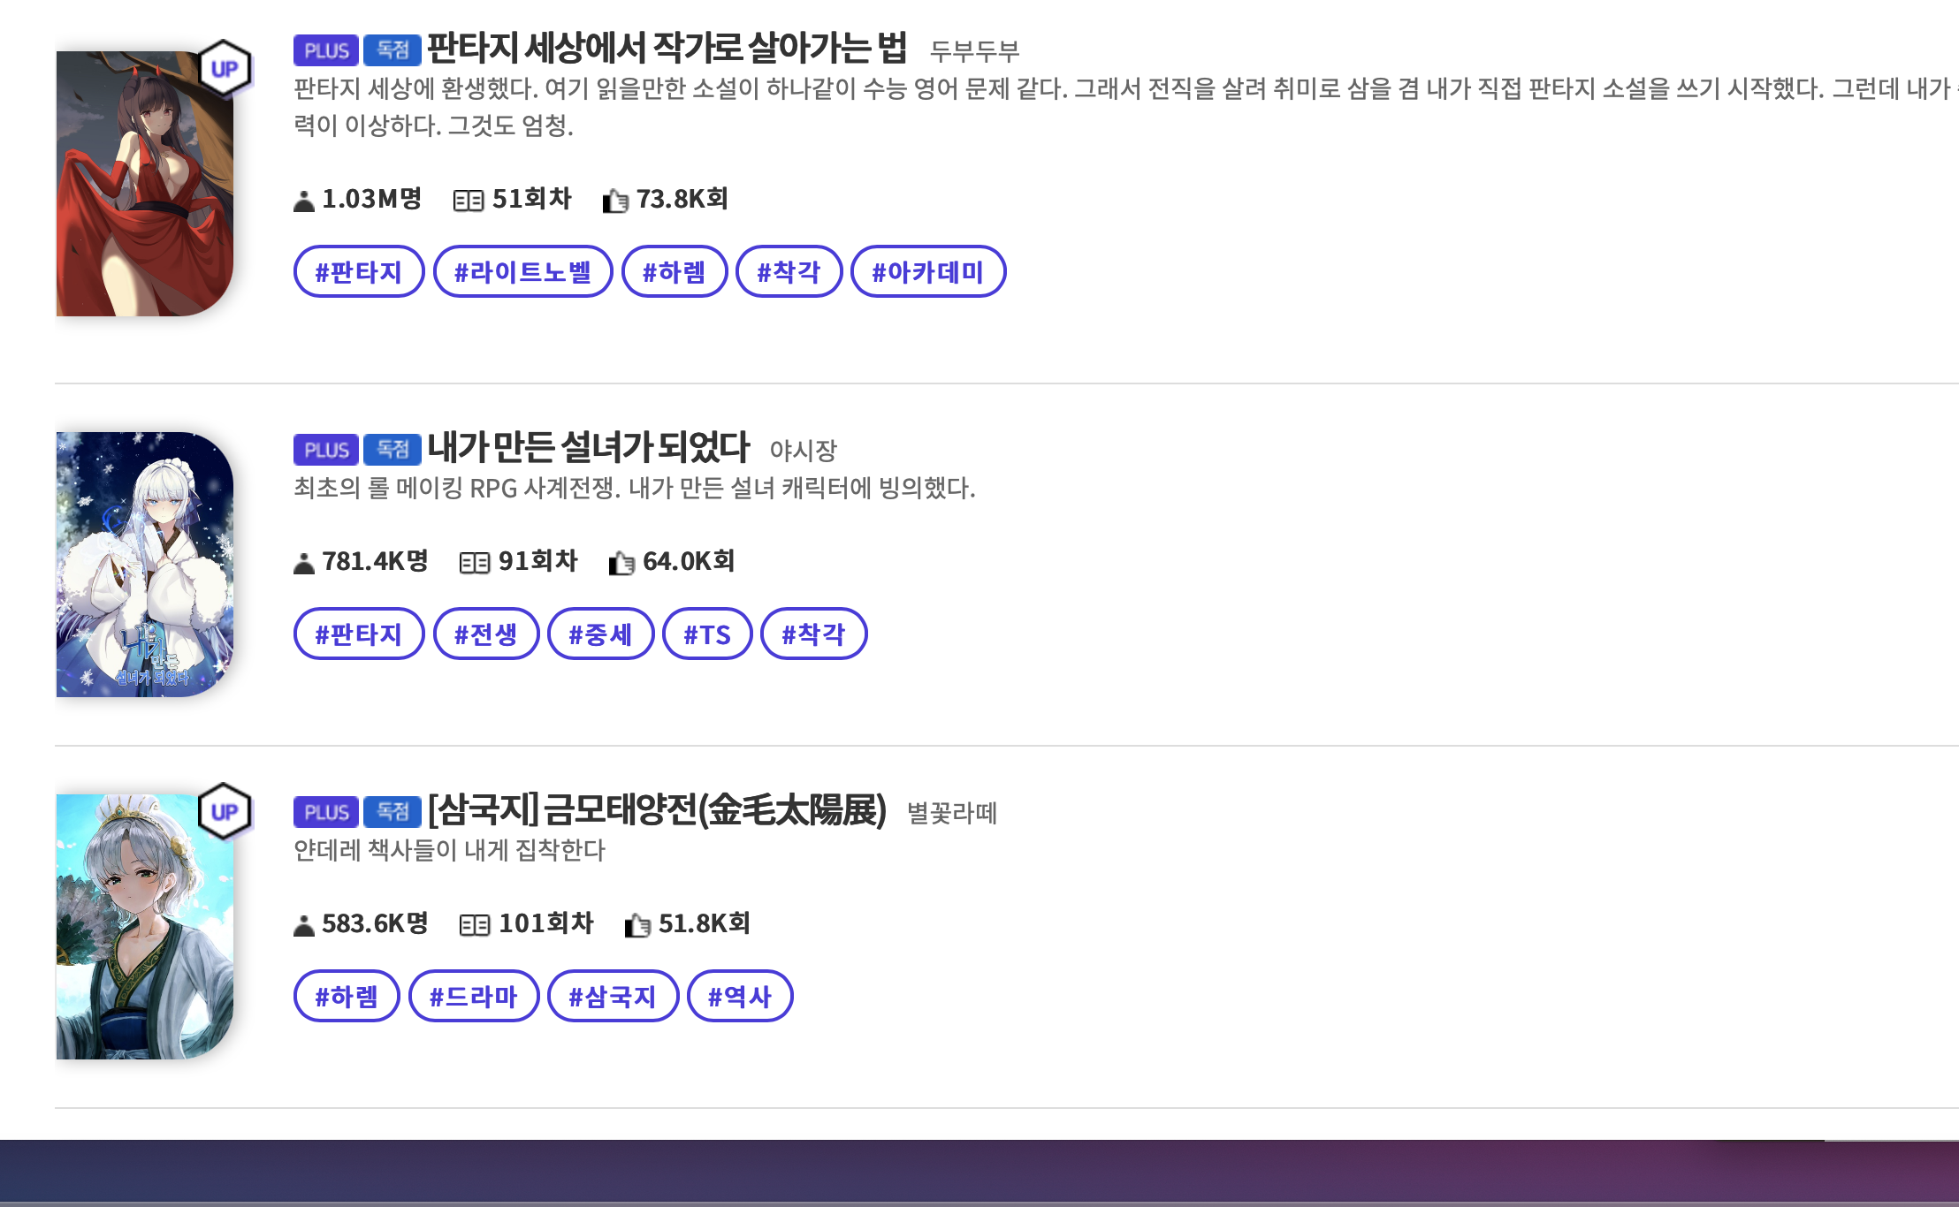Click PLUS badge next to 판타지 세상에서 작가로 살아가는 법
This screenshot has width=1959, height=1207.
[x=326, y=50]
